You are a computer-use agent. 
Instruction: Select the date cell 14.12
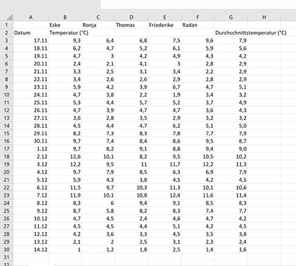31,250
